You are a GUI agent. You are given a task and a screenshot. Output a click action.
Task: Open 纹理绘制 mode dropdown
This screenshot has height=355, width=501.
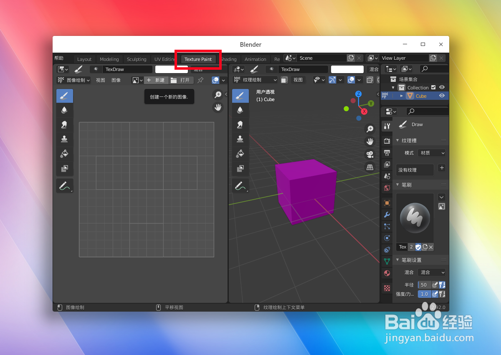tap(255, 80)
